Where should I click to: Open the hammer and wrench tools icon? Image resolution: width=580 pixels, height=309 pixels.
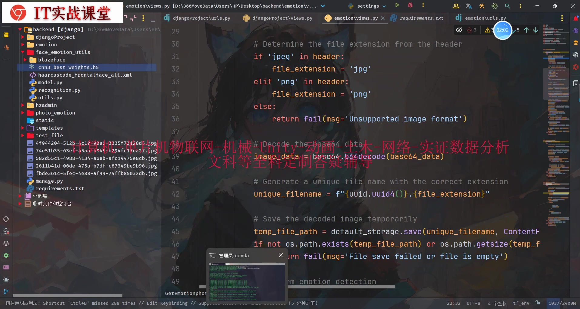[482, 6]
